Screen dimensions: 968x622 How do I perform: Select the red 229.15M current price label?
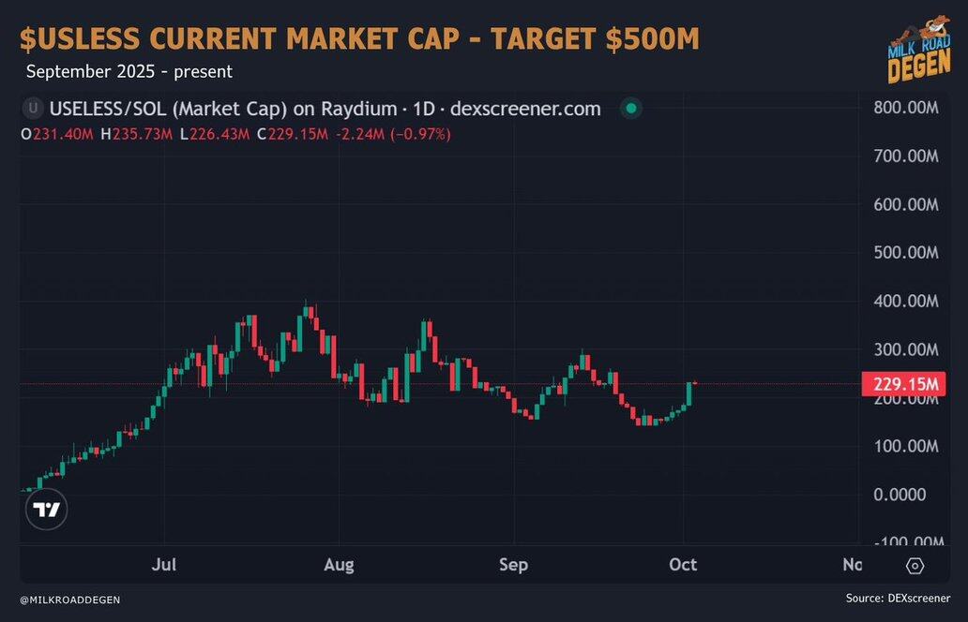[x=901, y=384]
